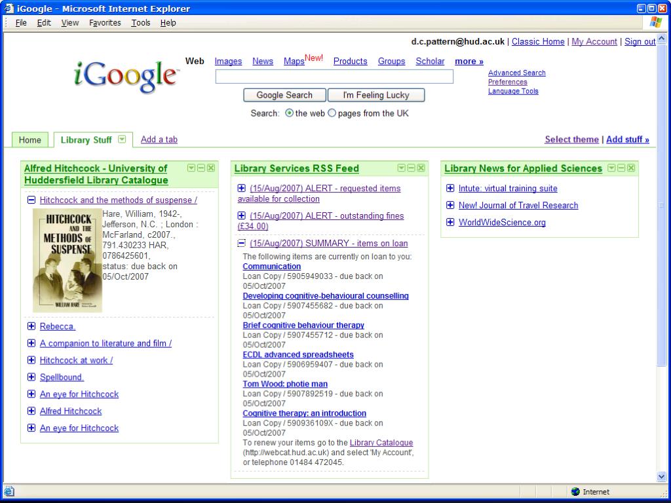This screenshot has height=503, width=671.
Task: Open menu dropdown icon of Alfred Hitchcock gadget
Action: (191, 168)
